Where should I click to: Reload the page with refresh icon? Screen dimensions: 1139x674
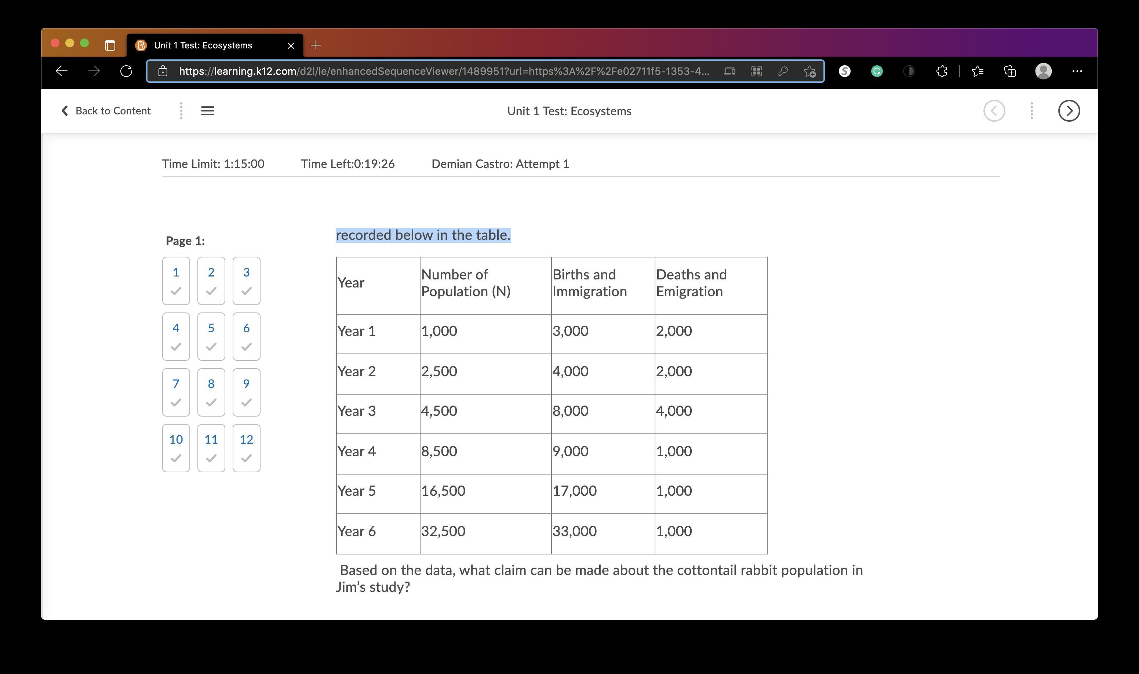coord(126,71)
